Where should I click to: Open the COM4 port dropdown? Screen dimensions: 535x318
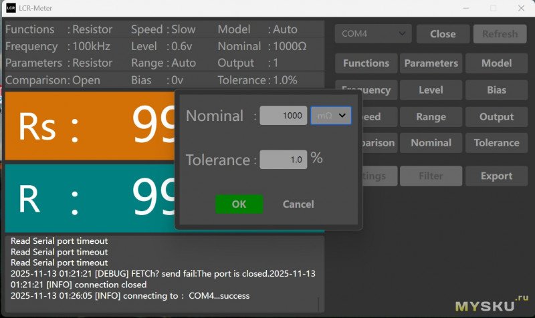pos(372,33)
